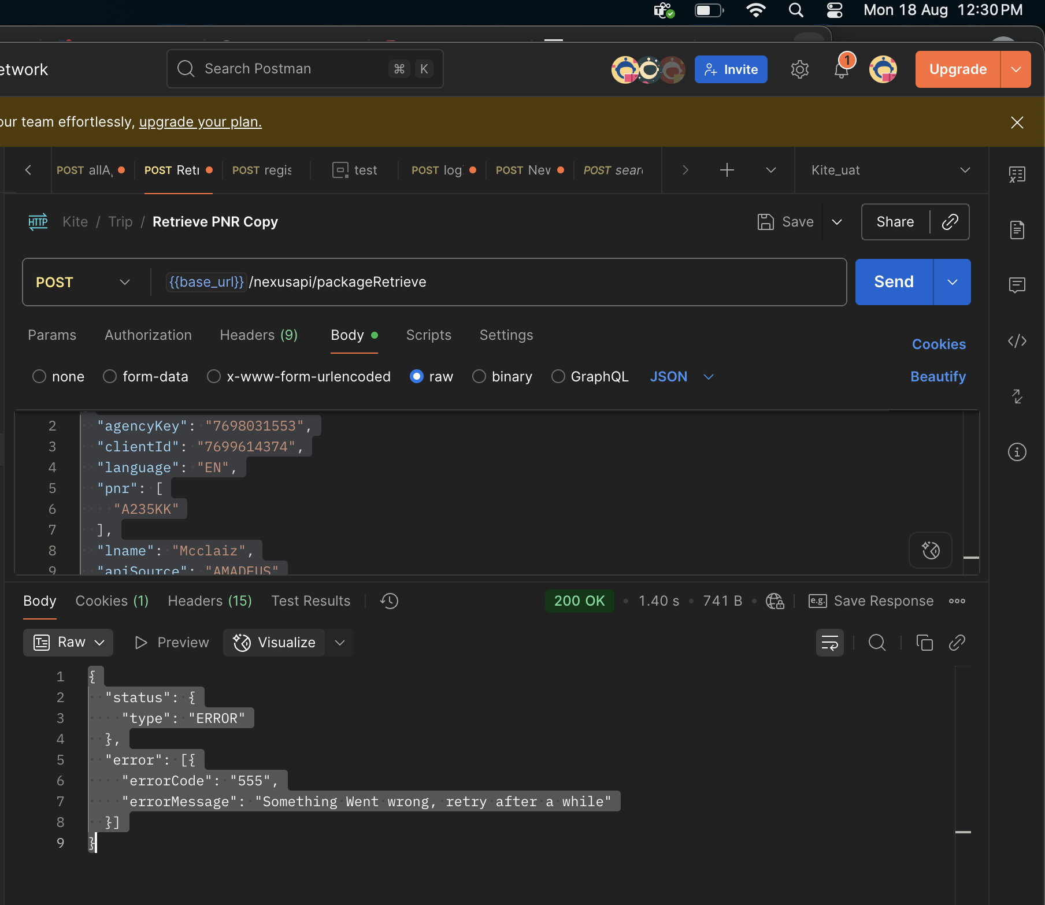1045x905 pixels.
Task: Open the documentation icon in the right sidebar
Action: click(x=1017, y=230)
